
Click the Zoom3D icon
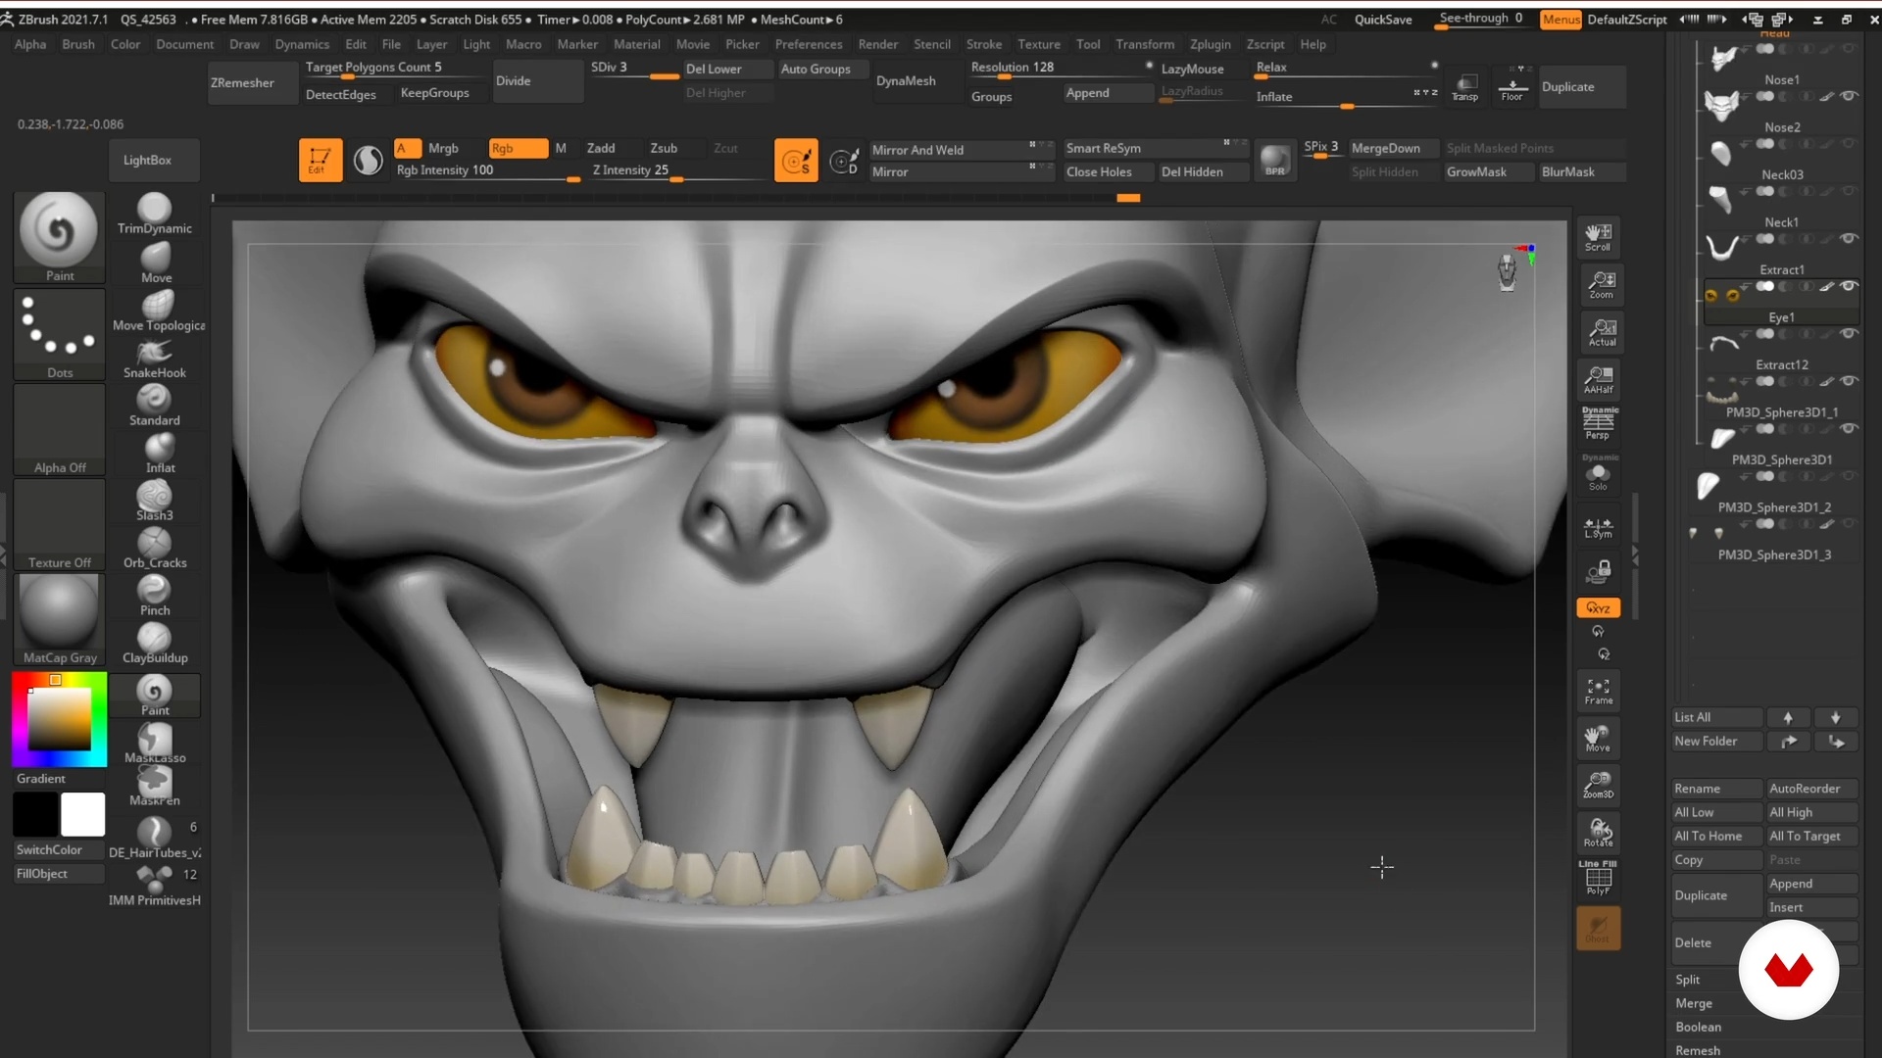tap(1599, 786)
